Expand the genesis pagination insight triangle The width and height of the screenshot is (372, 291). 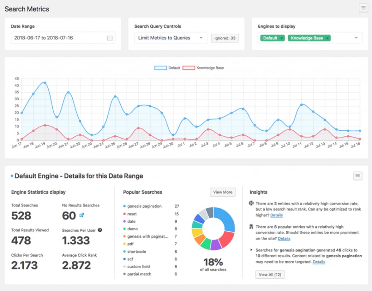tap(251, 249)
